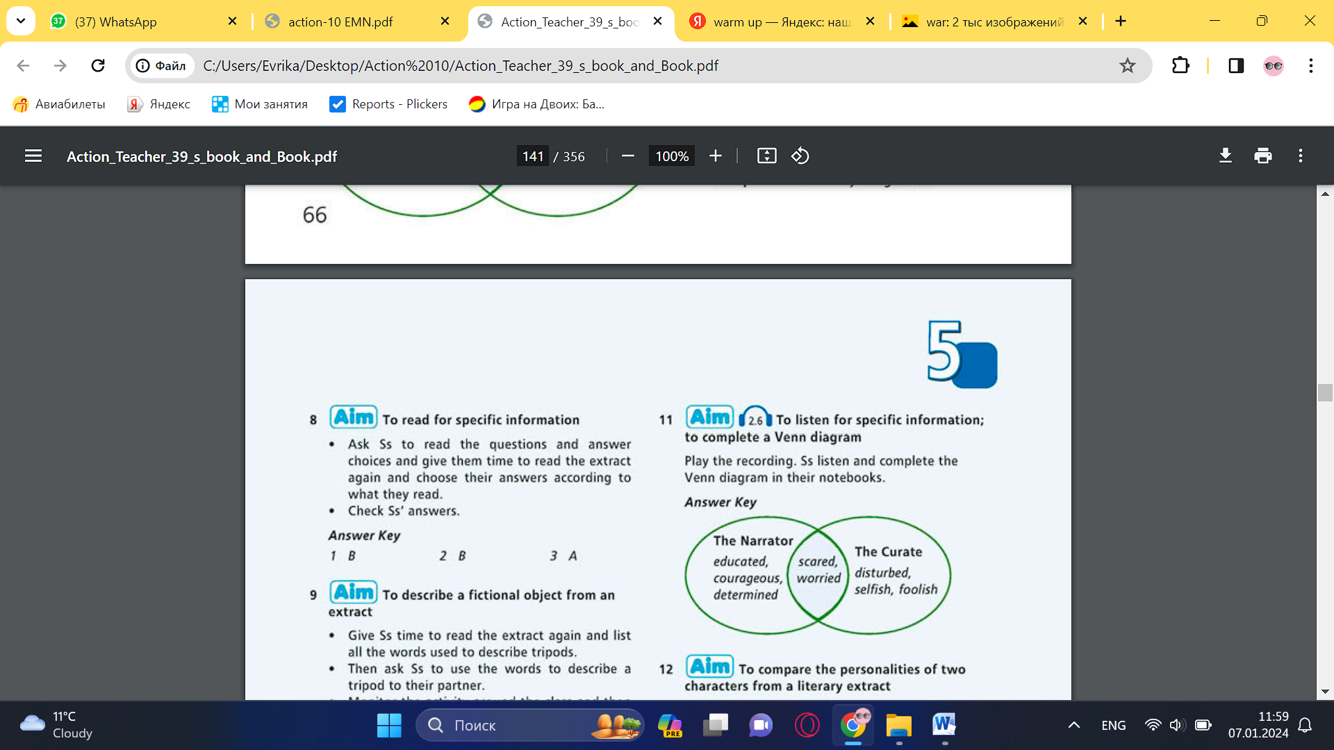Screen dimensions: 1334x750
Task: Show hidden system tray icons
Action: click(1073, 725)
